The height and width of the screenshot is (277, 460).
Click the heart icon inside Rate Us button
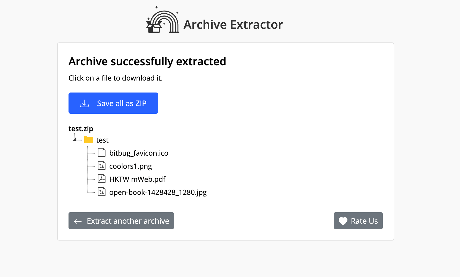point(343,221)
